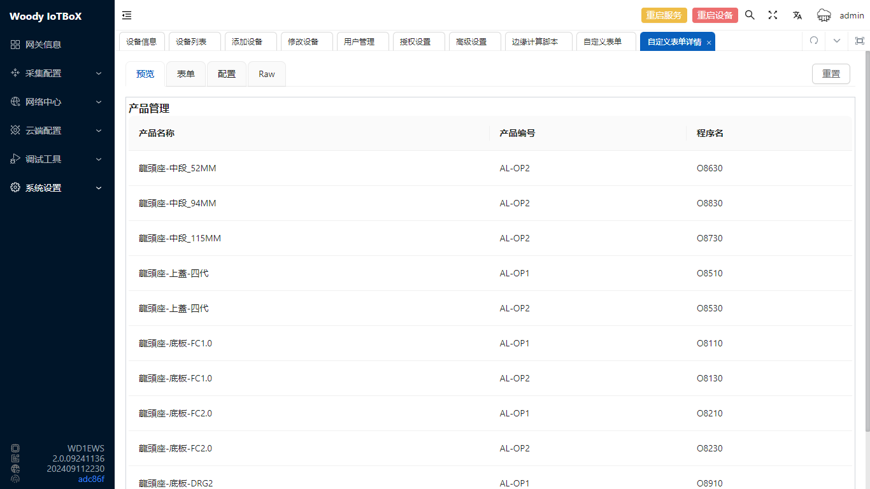This screenshot has height=489, width=870.
Task: Open the search magnifier icon in header
Action: click(x=750, y=15)
